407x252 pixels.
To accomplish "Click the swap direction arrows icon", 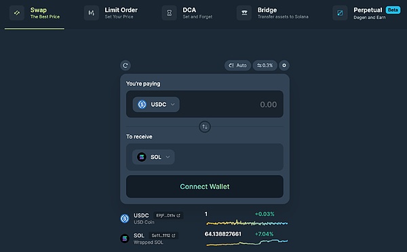I will click(x=205, y=127).
